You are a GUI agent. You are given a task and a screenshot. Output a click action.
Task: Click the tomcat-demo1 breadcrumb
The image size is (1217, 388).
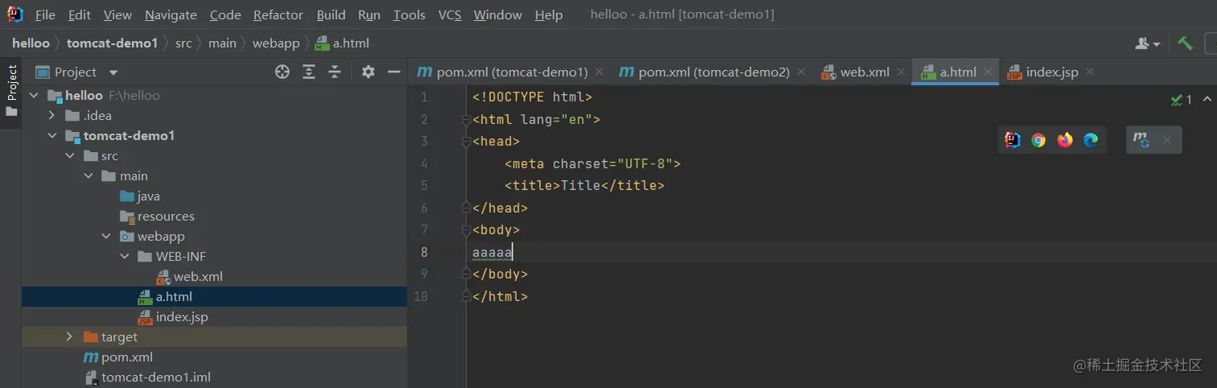(112, 43)
